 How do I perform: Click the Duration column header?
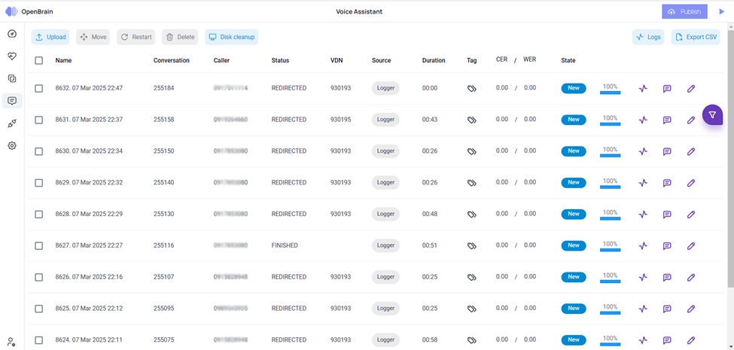tap(434, 60)
